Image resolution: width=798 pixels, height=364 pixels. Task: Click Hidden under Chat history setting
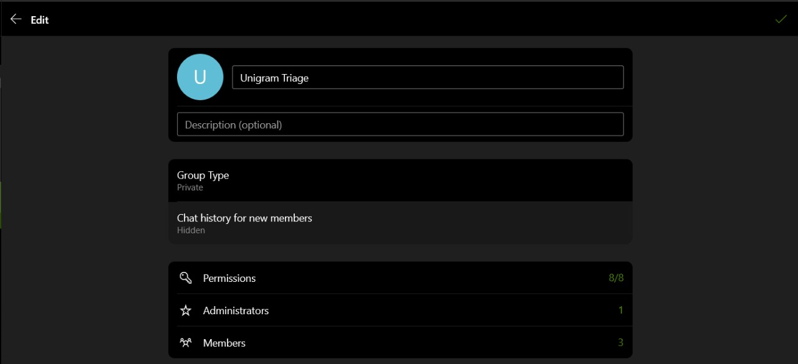pyautogui.click(x=191, y=230)
